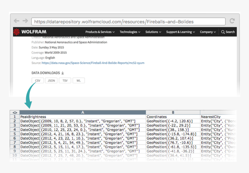Click the GeoPosition[{-22., 29.2}] cell
The image size is (249, 173).
[173, 125]
